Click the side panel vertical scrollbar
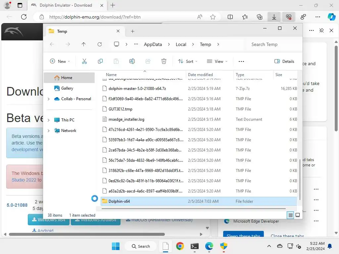Viewport: 339px width, 254px height. [x=336, y=88]
